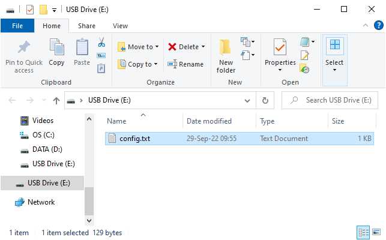Open the Move to menu
The width and height of the screenshot is (386, 240).
(138, 47)
